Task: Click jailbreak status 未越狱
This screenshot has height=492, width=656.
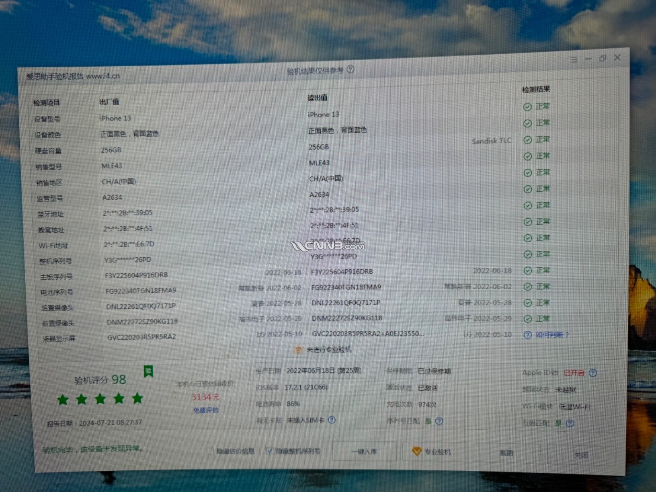Action: click(566, 390)
